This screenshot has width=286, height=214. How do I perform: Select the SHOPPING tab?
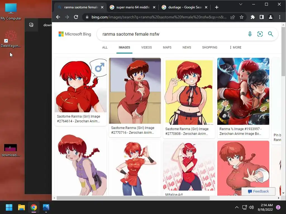(x=209, y=47)
